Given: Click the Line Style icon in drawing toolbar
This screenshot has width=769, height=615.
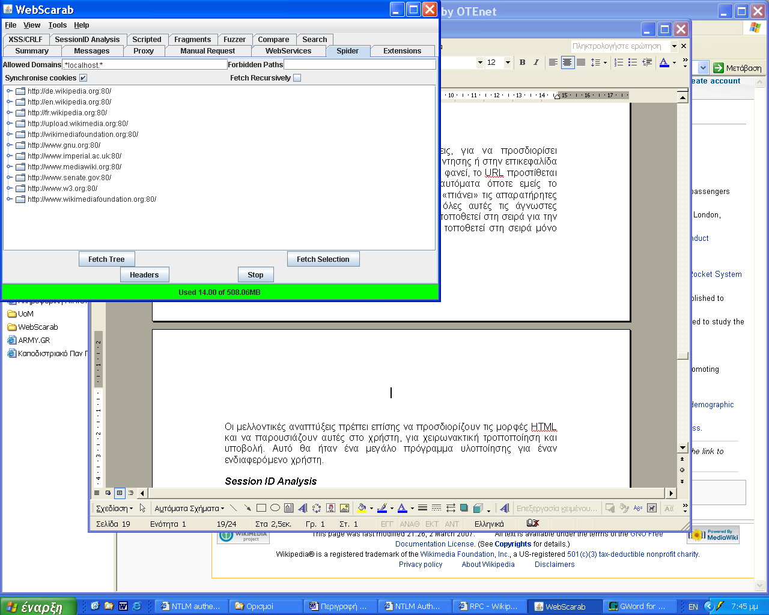Looking at the screenshot, I should pos(422,508).
